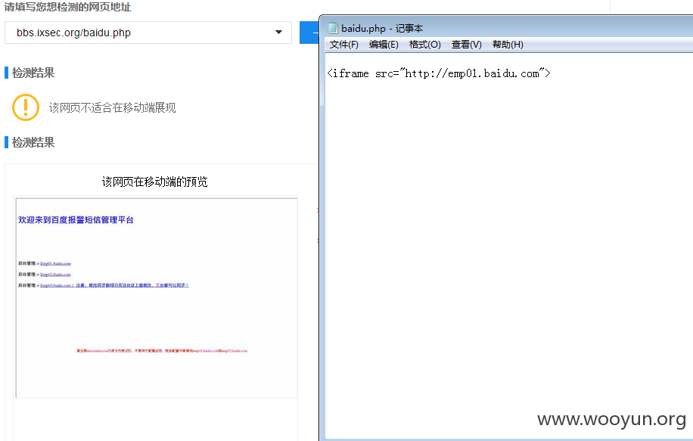Click the 请填写您想检测的网页地址 prompt label
The image size is (693, 441).
(x=67, y=7)
